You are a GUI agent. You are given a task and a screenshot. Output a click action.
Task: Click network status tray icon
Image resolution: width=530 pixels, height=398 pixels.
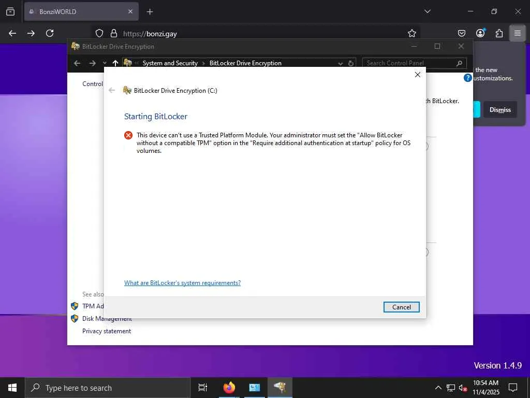(451, 388)
